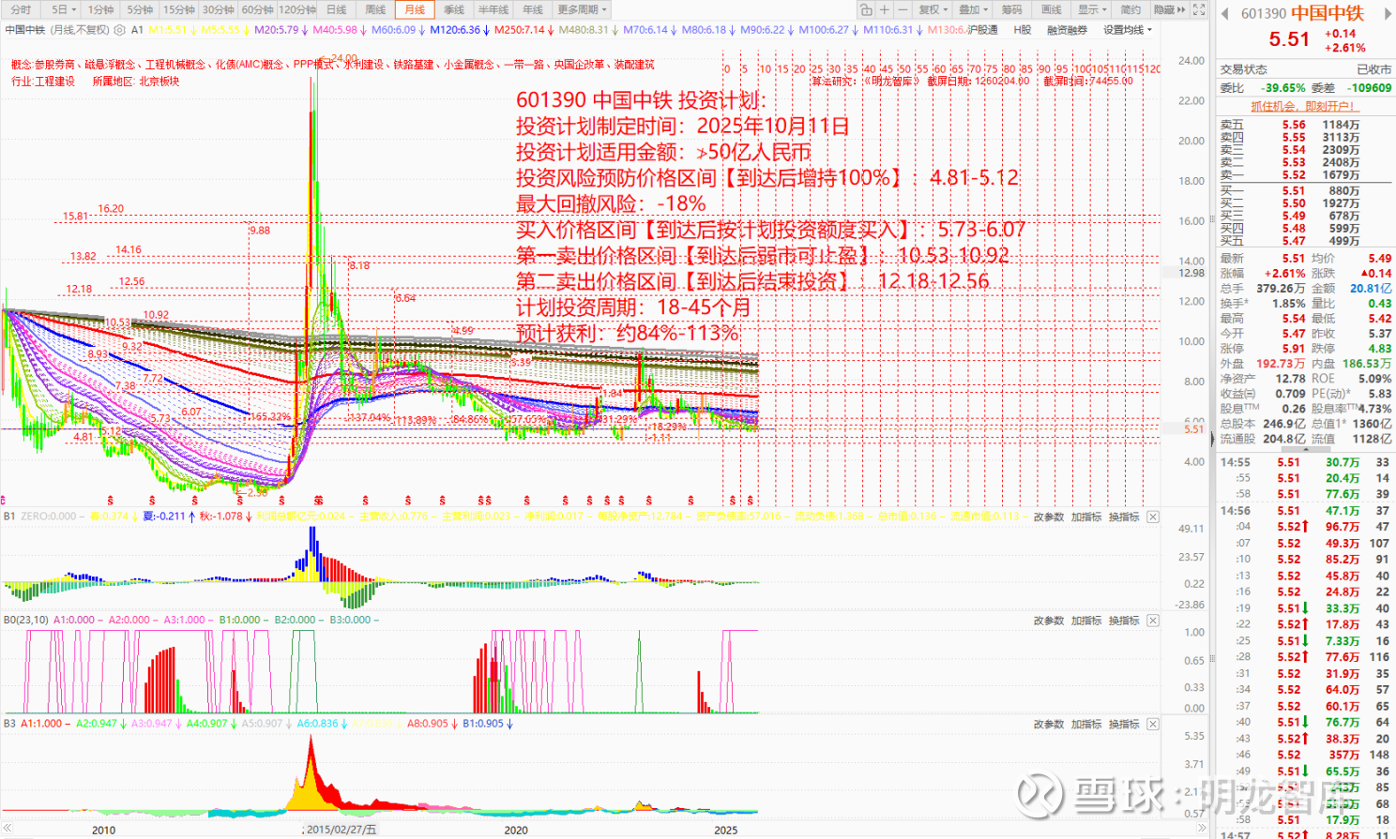Click the 12.98 price axis marker
The height and width of the screenshot is (839, 1396).
(x=1191, y=273)
